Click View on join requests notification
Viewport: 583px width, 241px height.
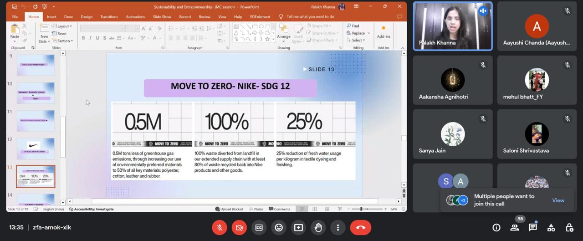(x=558, y=200)
